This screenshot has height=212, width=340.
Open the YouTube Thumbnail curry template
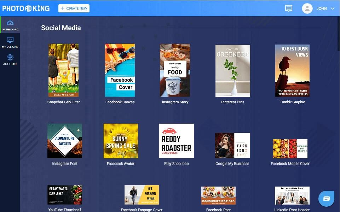(x=65, y=195)
